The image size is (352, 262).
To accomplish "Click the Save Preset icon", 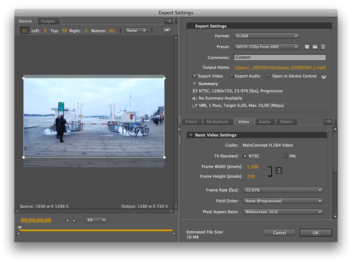I will coord(307,46).
